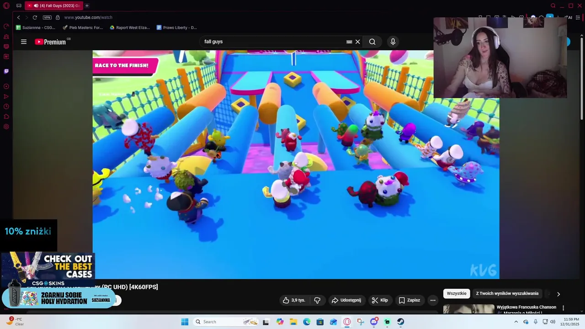Dislike the video
This screenshot has height=329, width=585.
(x=317, y=300)
